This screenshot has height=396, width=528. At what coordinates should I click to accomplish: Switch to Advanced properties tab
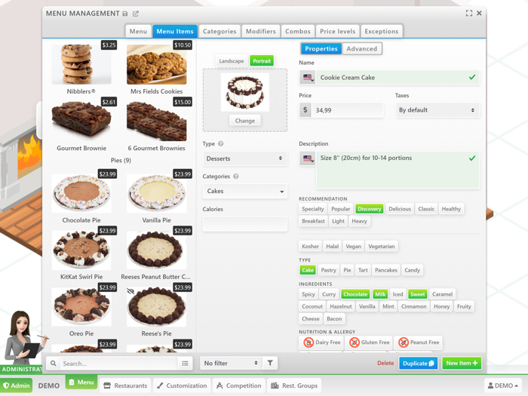click(361, 49)
